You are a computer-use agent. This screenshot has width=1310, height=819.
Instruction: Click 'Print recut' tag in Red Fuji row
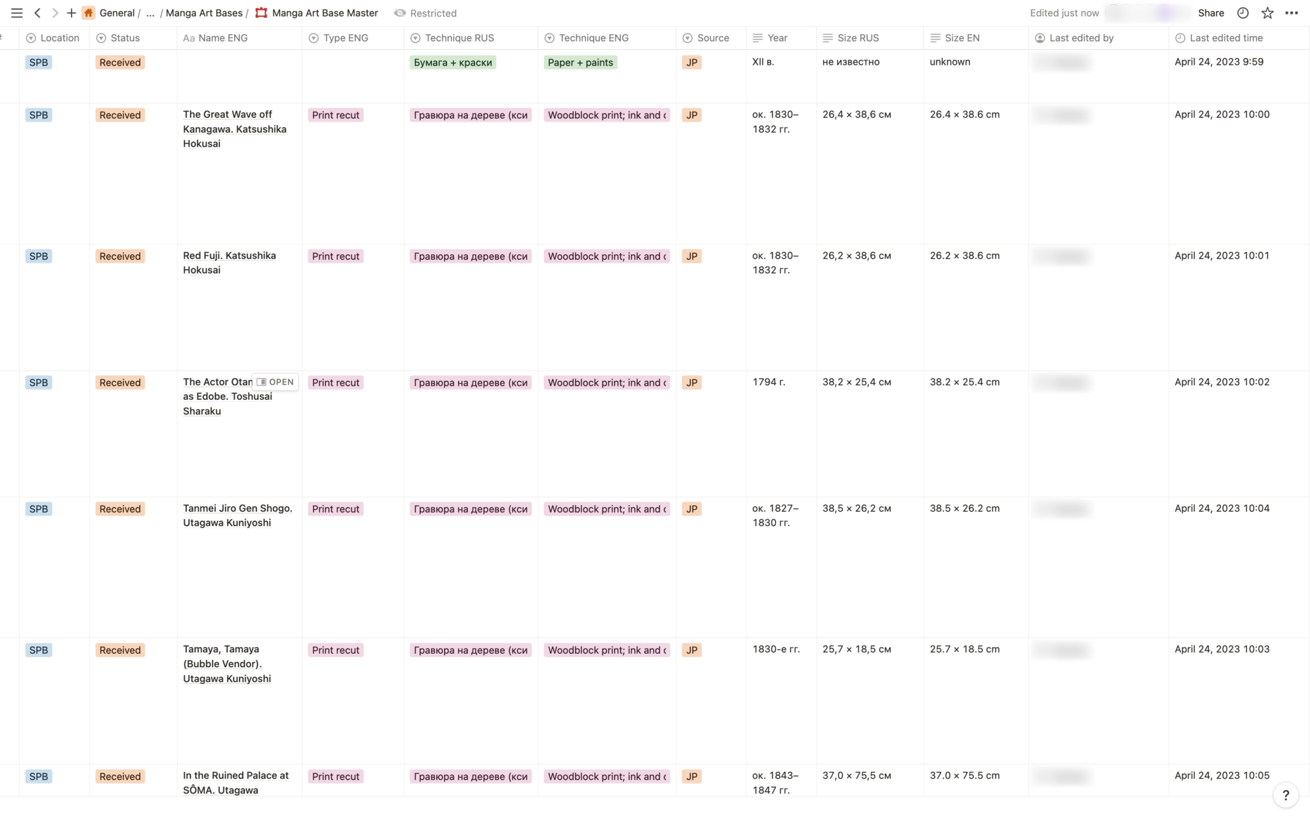point(336,257)
